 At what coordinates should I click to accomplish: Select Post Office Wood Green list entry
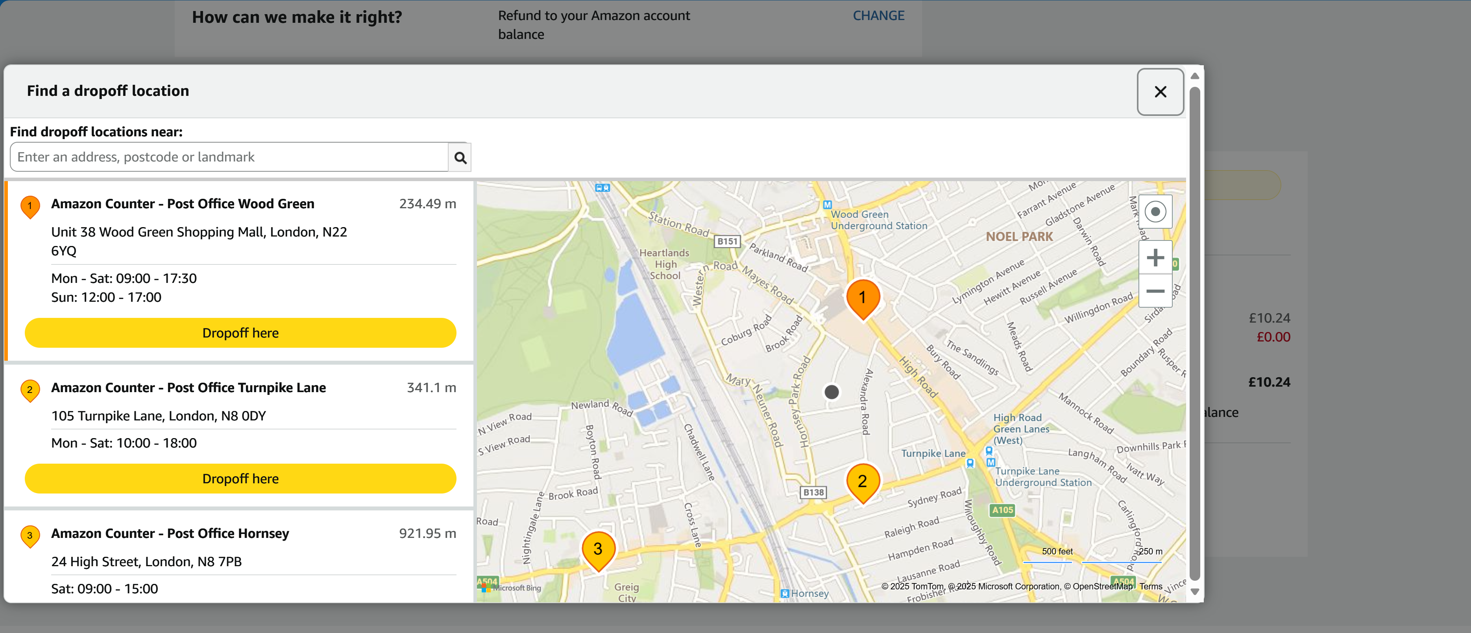(x=183, y=204)
